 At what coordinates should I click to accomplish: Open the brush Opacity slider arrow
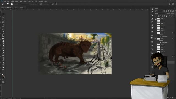[38, 4]
